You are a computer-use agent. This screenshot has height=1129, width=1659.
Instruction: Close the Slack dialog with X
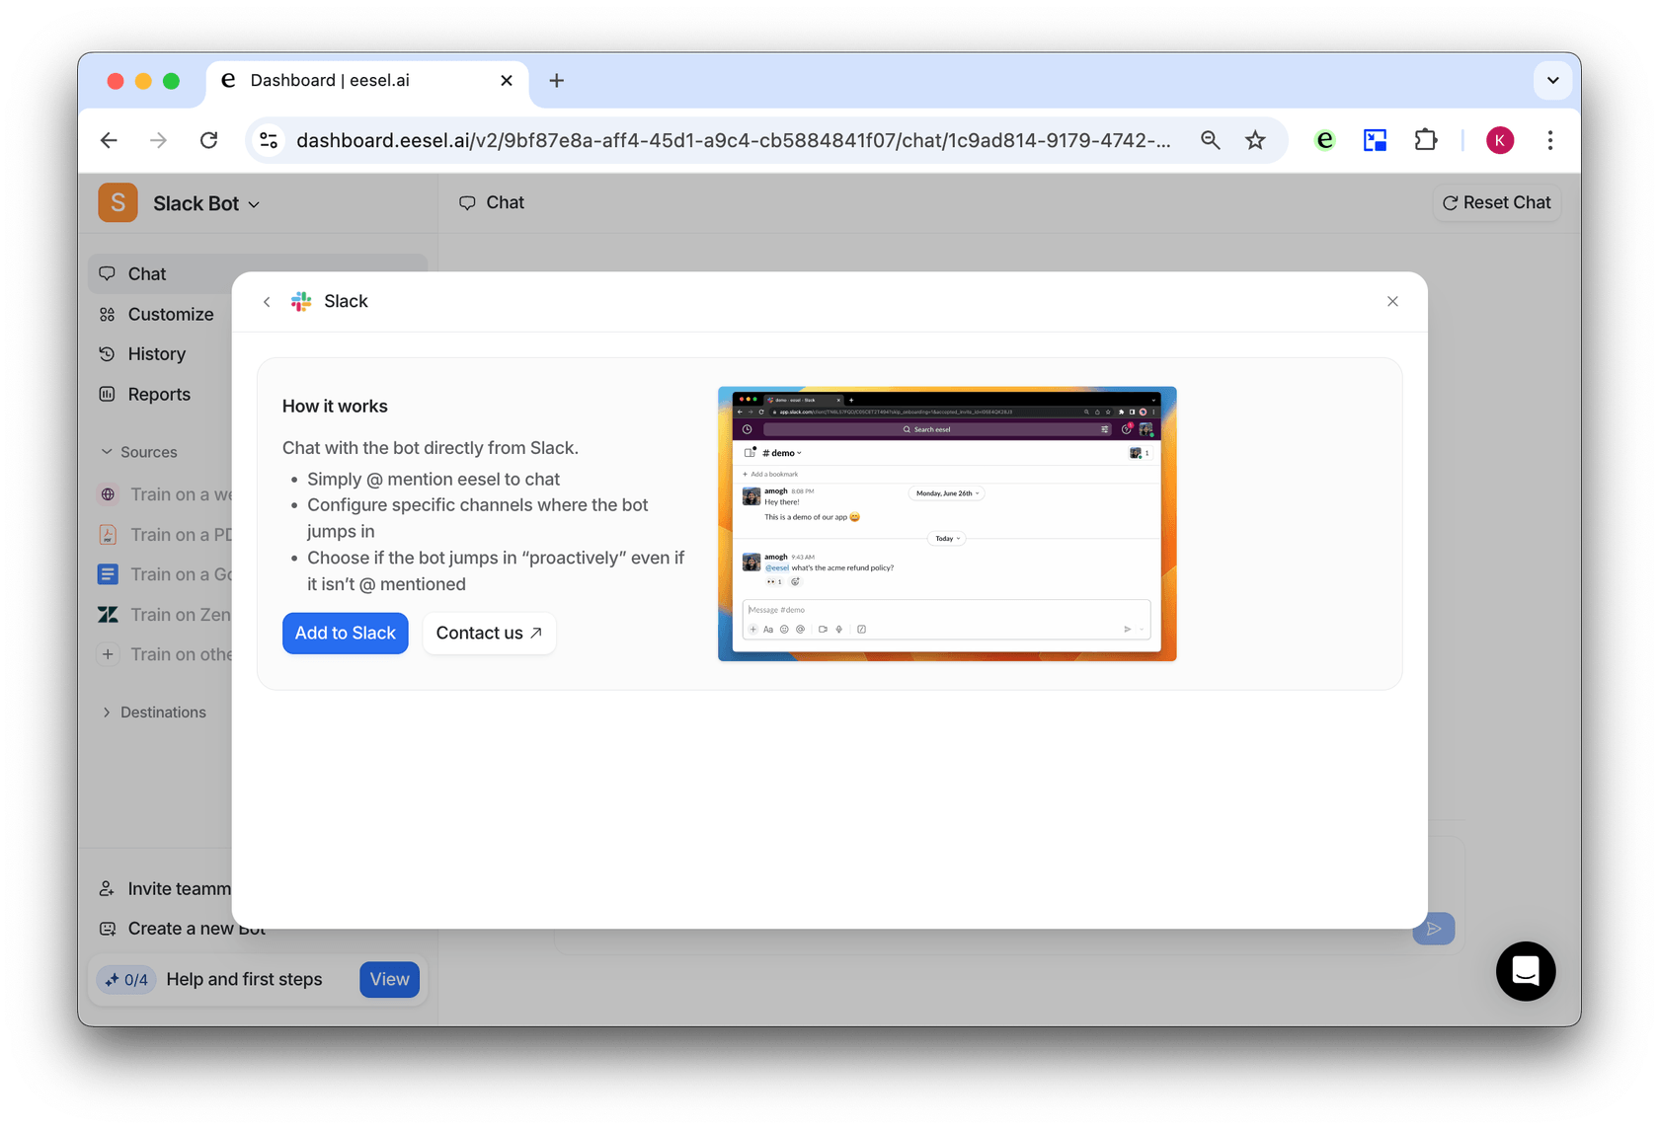(x=1392, y=302)
